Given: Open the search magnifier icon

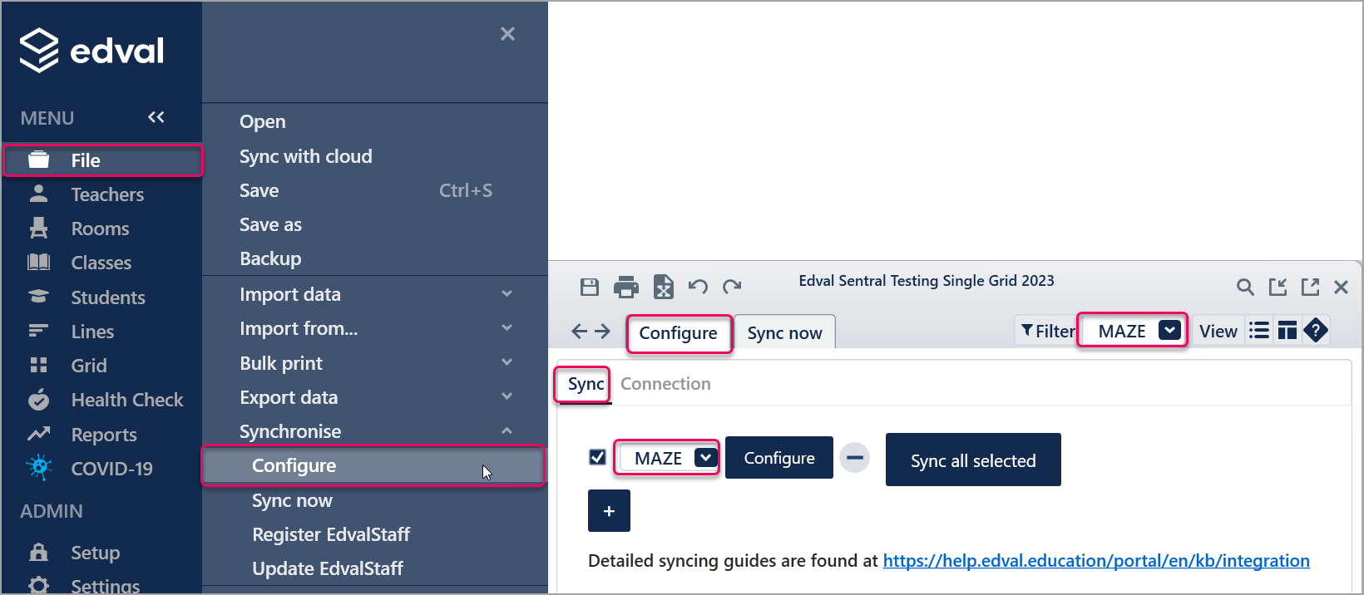Looking at the screenshot, I should click(x=1245, y=288).
